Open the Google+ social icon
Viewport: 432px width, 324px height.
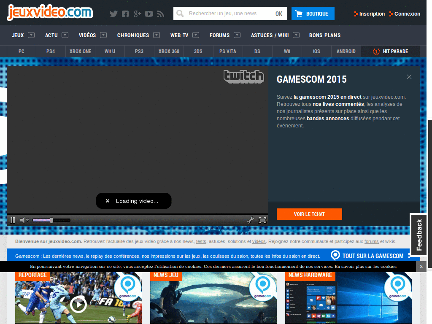click(137, 14)
